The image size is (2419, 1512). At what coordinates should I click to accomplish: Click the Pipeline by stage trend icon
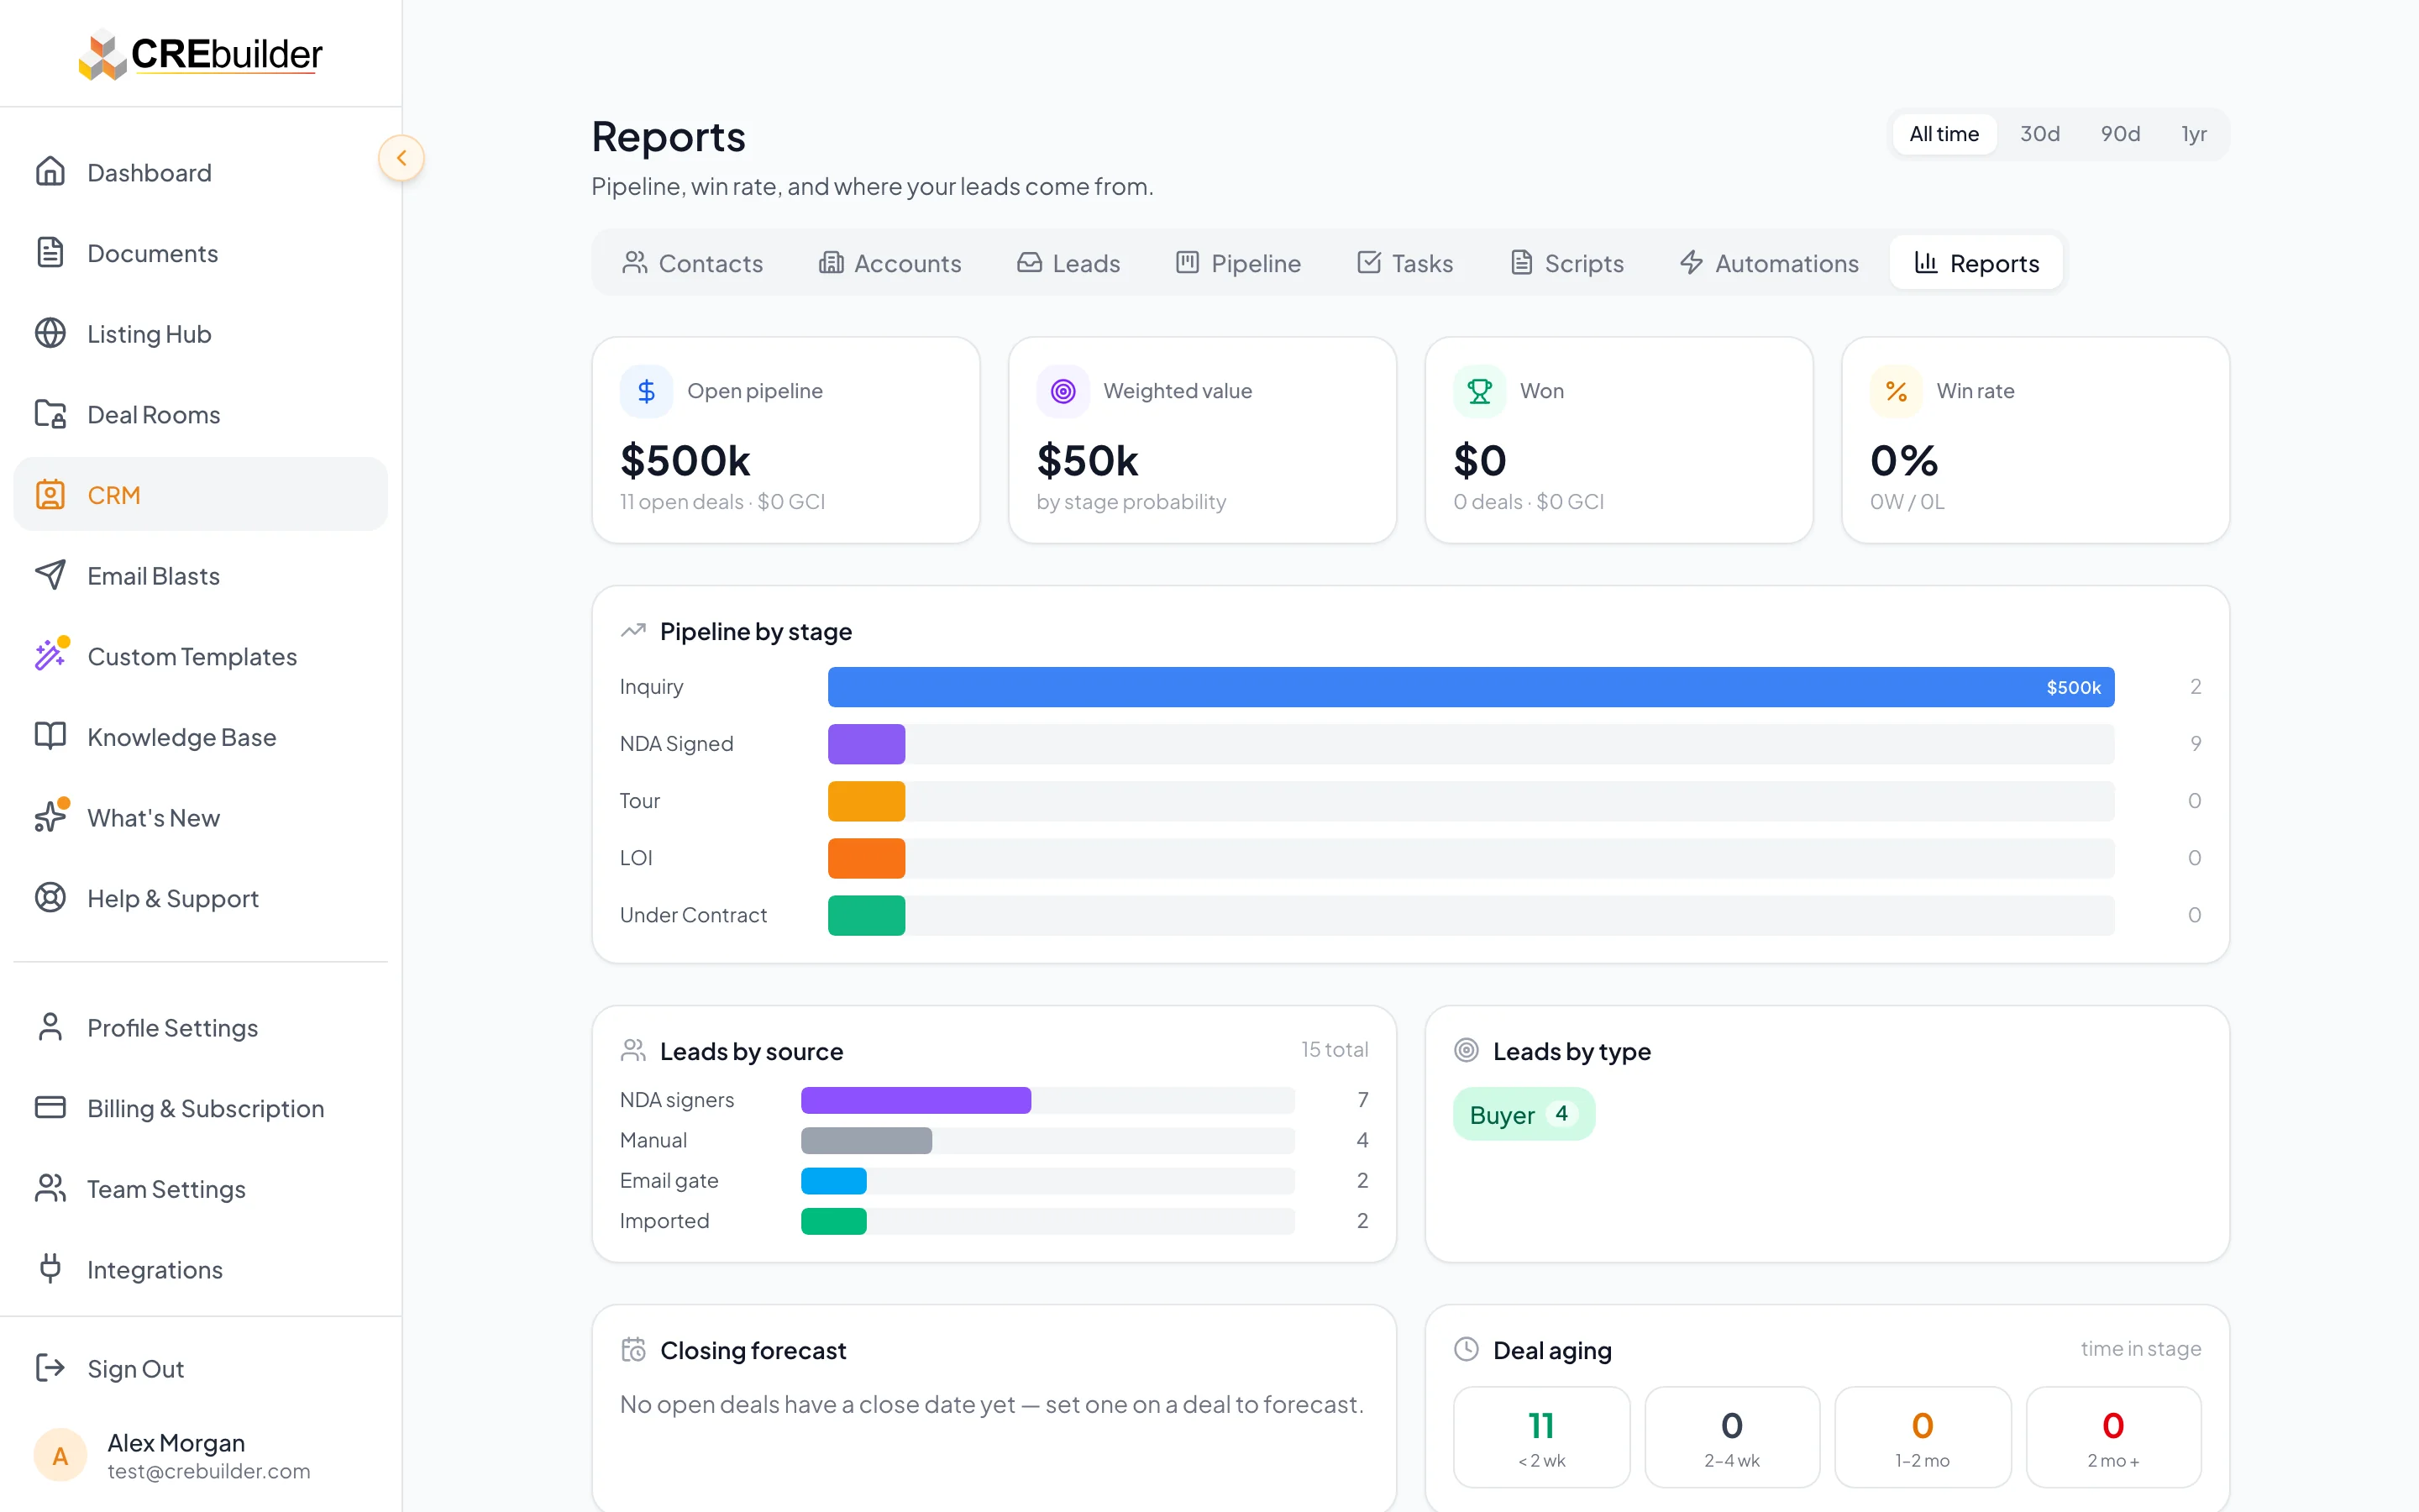[632, 631]
